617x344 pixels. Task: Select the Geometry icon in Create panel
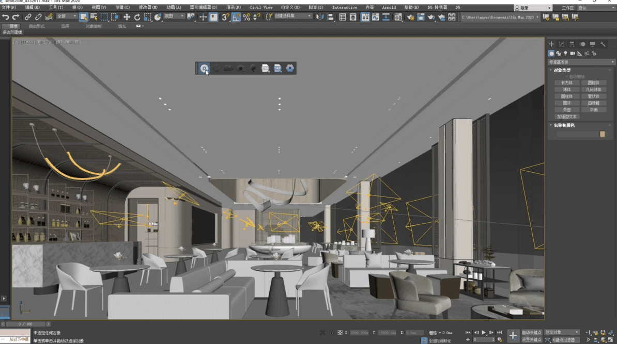pos(551,53)
